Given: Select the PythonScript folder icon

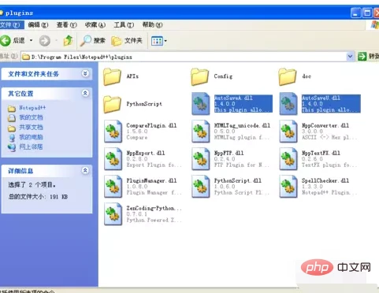Looking at the screenshot, I should tap(112, 104).
